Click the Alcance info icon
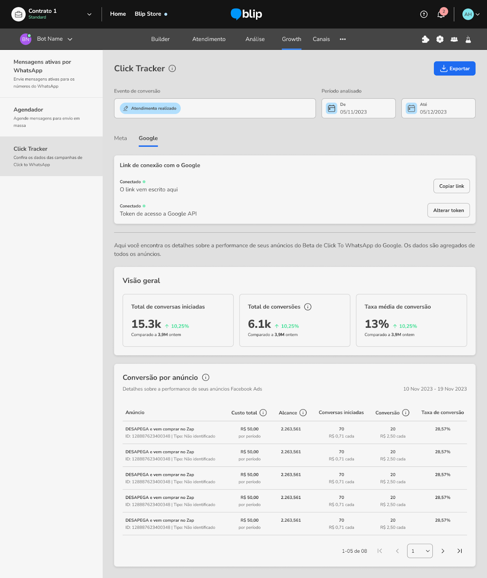487x578 pixels. tap(303, 413)
